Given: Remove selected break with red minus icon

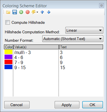Looking at the screenshot, I should [28, 12].
